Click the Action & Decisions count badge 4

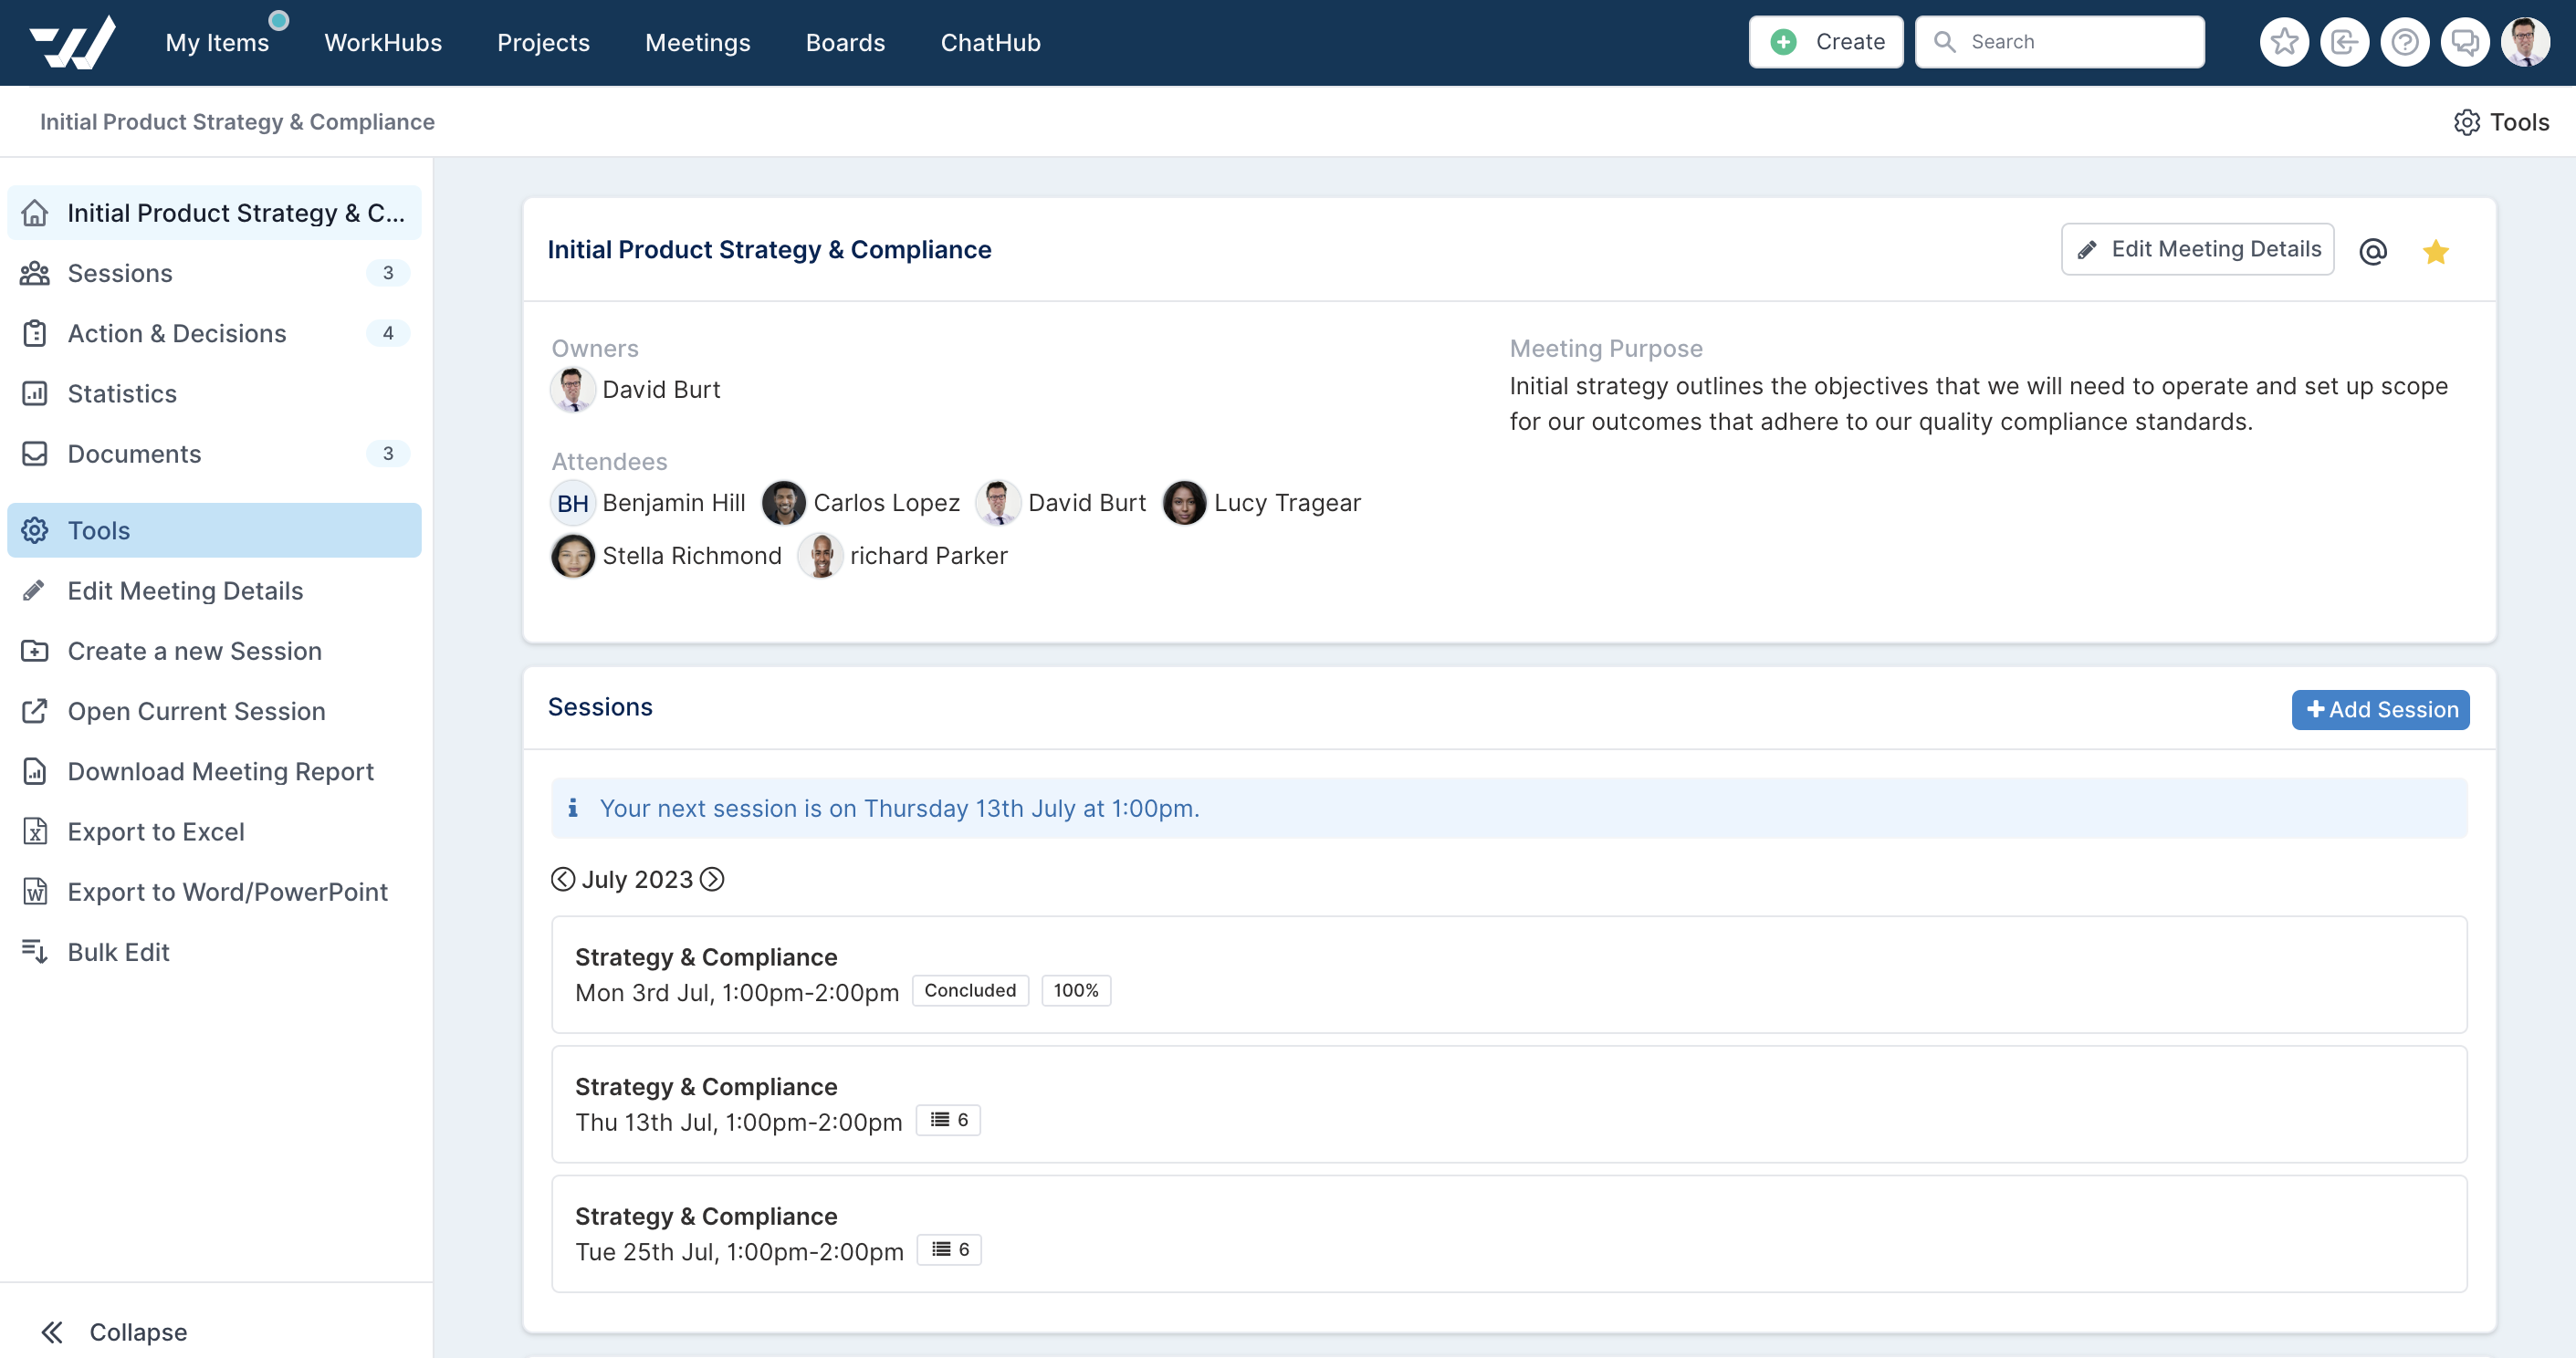click(388, 333)
